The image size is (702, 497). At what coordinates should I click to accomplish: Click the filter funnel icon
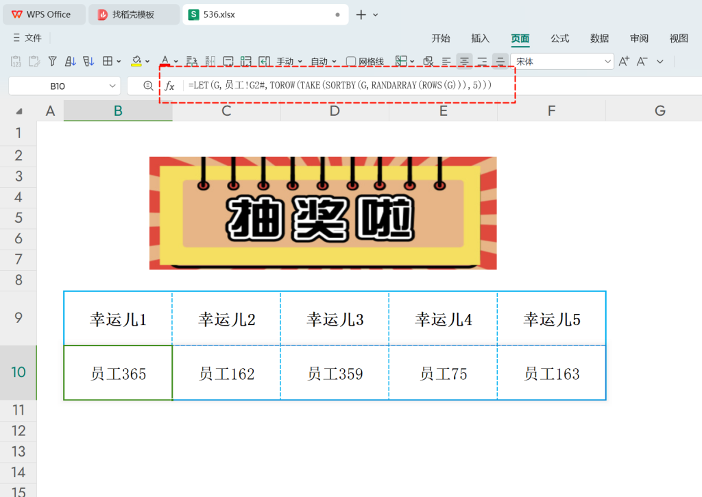tap(52, 61)
